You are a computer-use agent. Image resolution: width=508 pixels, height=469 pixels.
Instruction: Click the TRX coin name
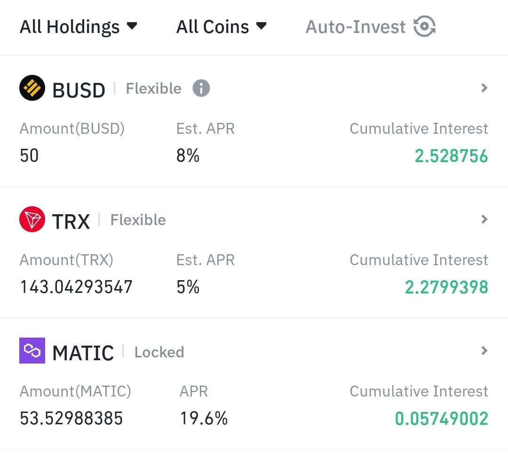71,221
